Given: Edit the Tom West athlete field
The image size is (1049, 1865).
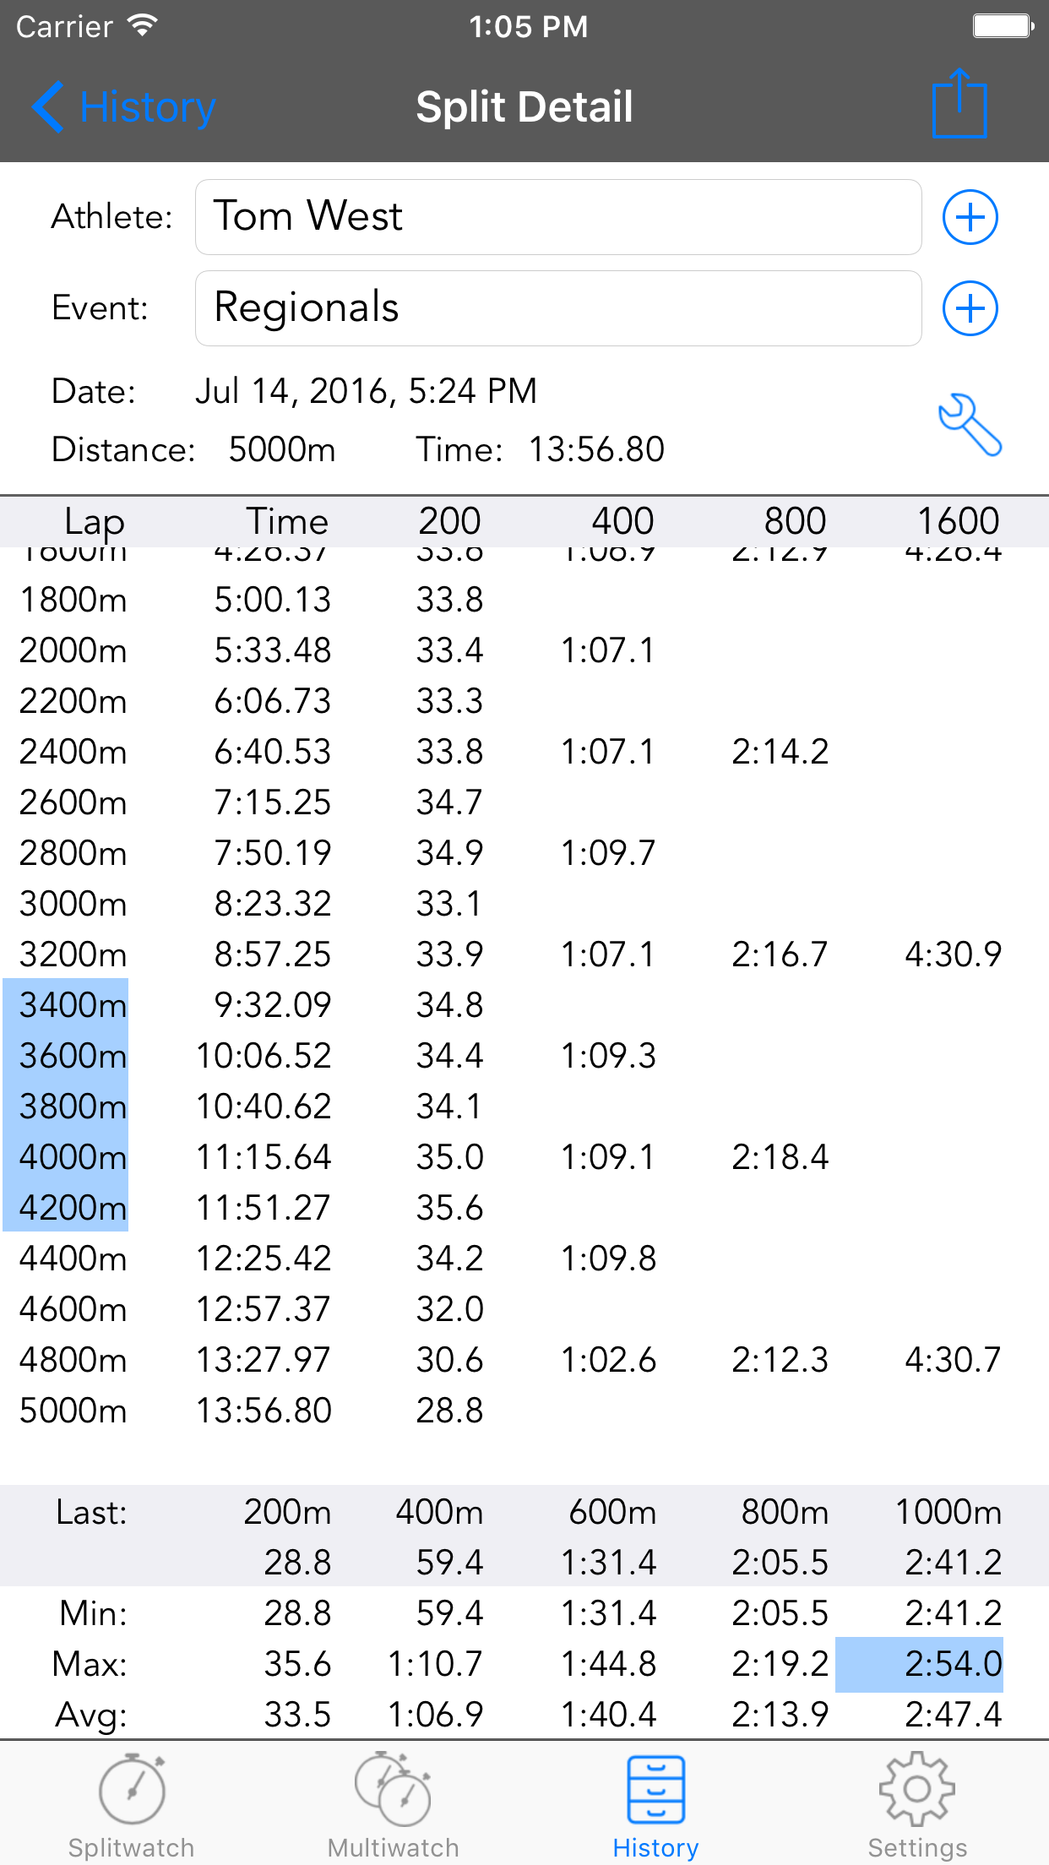Looking at the screenshot, I should pyautogui.click(x=558, y=217).
